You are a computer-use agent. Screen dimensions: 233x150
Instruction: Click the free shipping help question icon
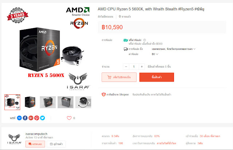pyautogui.click(x=145, y=40)
